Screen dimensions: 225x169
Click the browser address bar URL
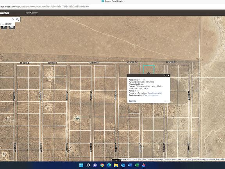click(x=44, y=7)
